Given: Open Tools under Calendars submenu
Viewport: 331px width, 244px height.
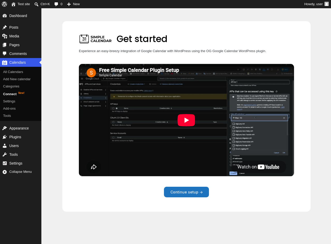Looking at the screenshot, I should [7, 116].
